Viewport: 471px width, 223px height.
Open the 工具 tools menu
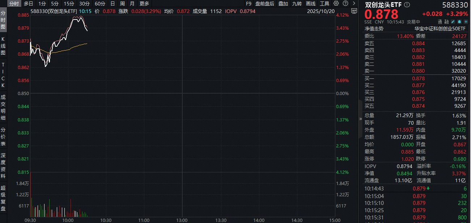(324, 4)
